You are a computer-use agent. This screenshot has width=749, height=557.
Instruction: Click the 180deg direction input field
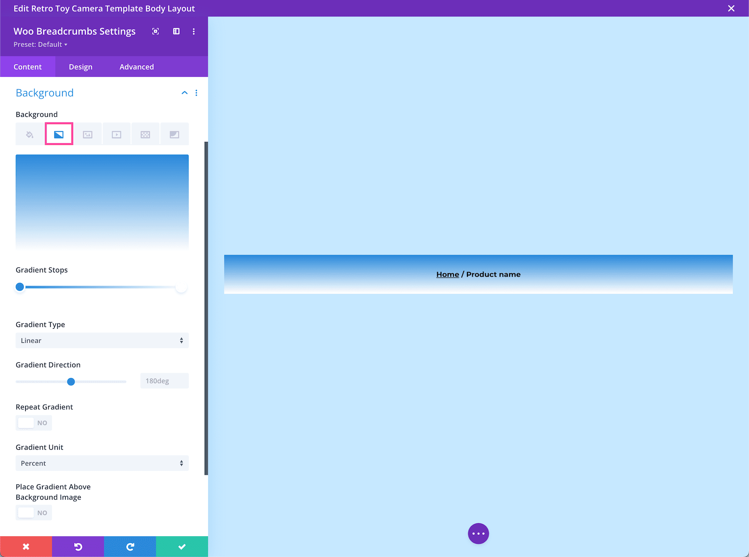164,380
